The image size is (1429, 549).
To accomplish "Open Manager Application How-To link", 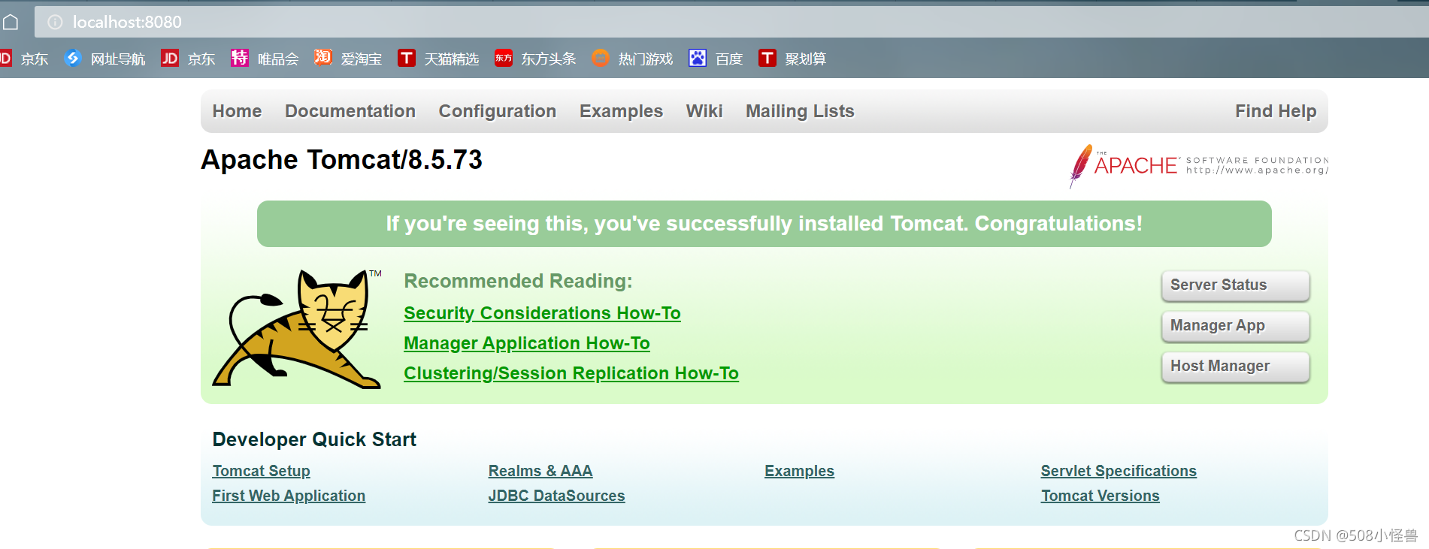I will tap(527, 343).
